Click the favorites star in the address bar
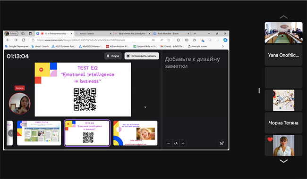 tap(169, 40)
